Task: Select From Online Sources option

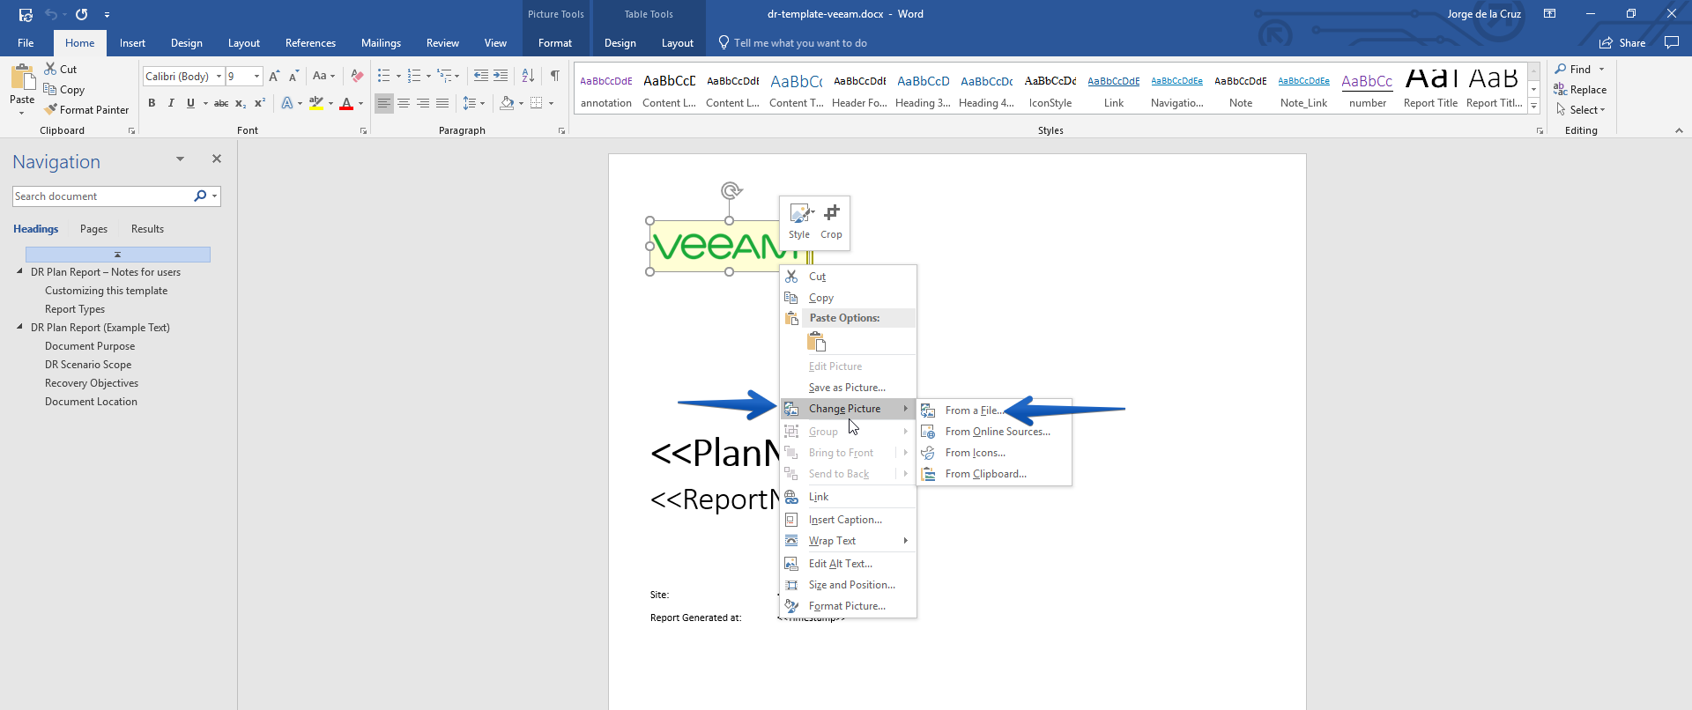Action: coord(995,432)
